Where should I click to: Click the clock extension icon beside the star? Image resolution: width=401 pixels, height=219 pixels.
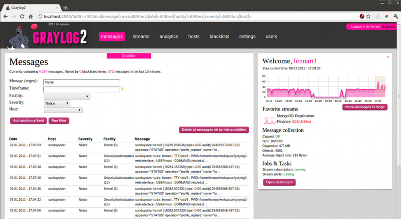point(377,16)
